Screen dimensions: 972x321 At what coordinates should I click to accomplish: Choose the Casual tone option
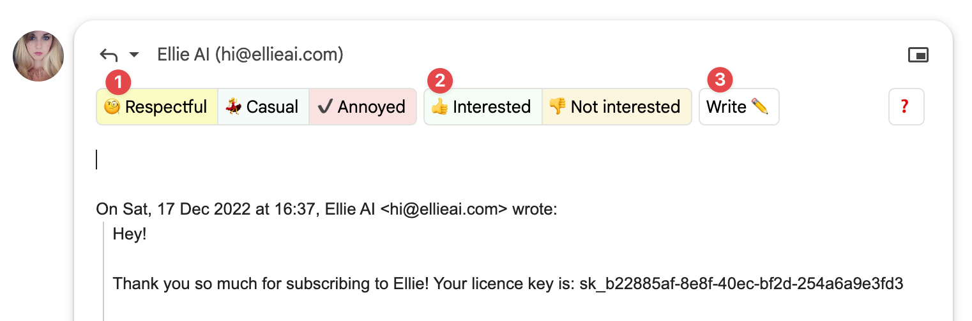[263, 107]
